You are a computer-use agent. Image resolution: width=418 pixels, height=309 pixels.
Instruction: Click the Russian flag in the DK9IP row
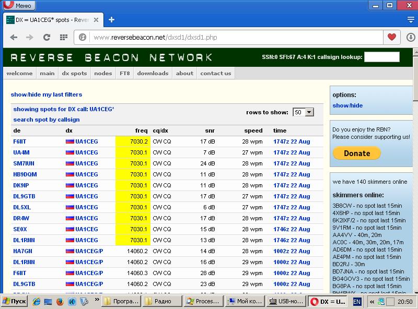[x=70, y=185]
